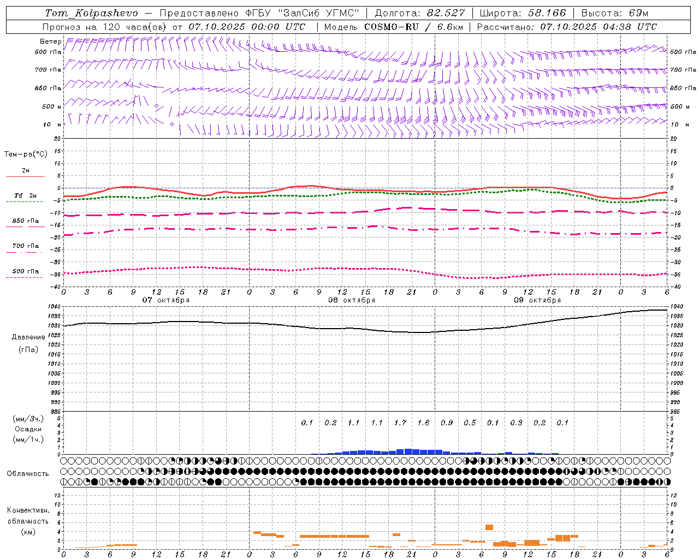Click the '(км)' convective height unit label
The width and height of the screenshot is (699, 559).
click(28, 532)
